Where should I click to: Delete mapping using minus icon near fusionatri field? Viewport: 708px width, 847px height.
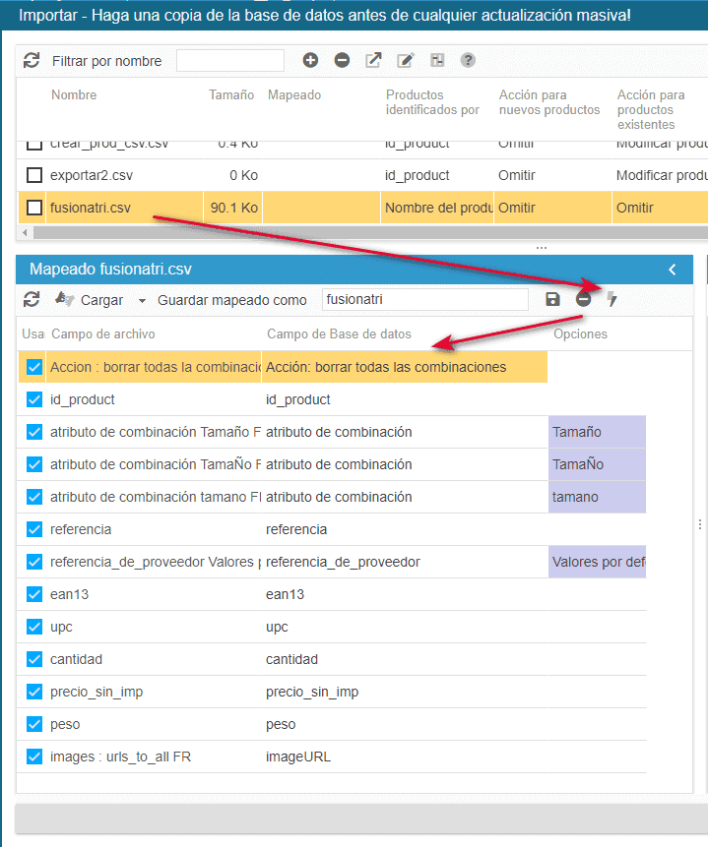tap(583, 299)
